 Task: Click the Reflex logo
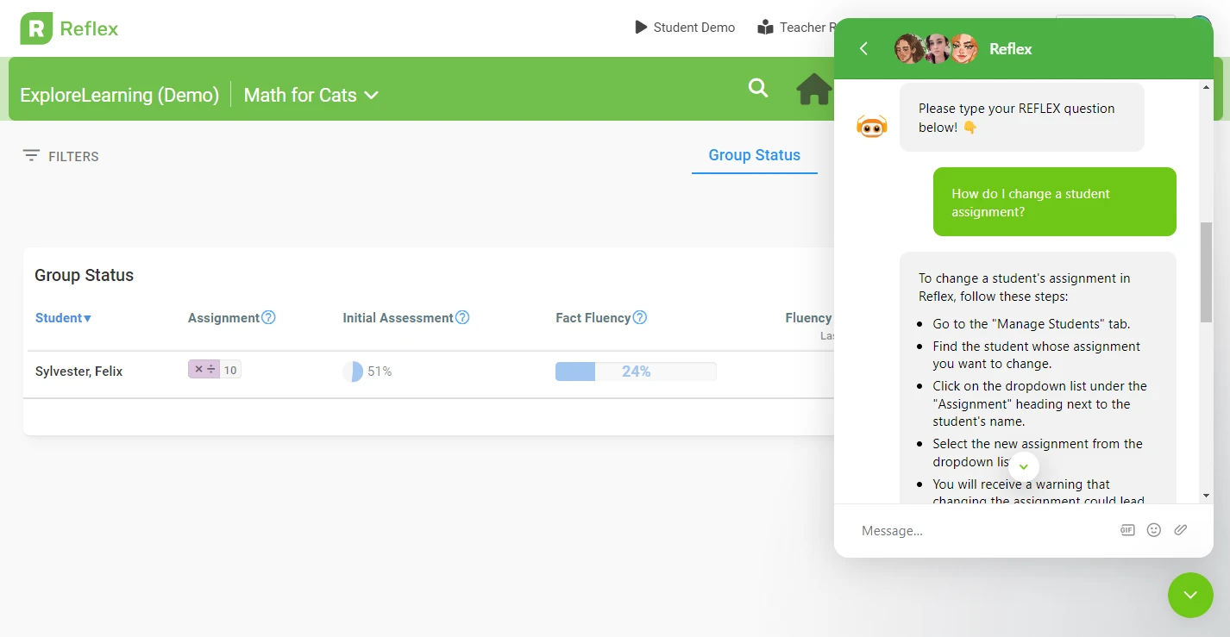tap(69, 28)
